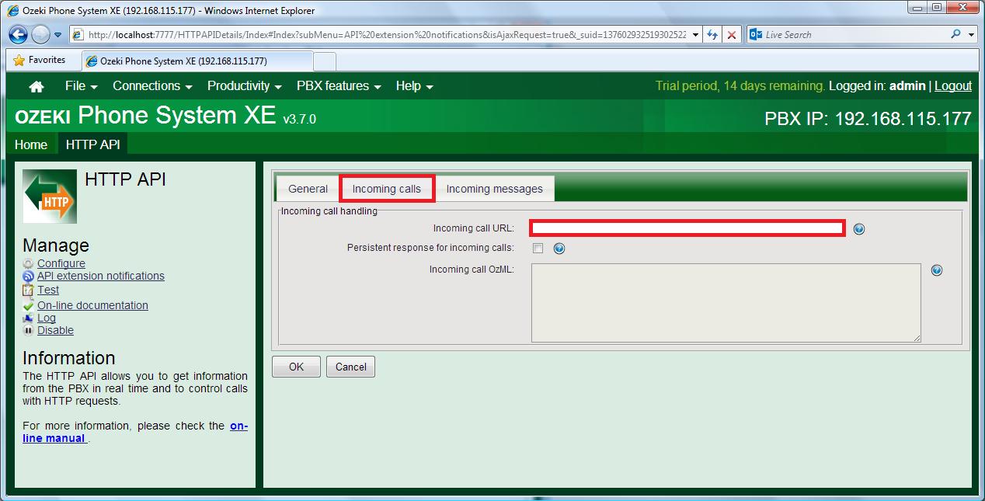Open the Test link

[x=48, y=290]
